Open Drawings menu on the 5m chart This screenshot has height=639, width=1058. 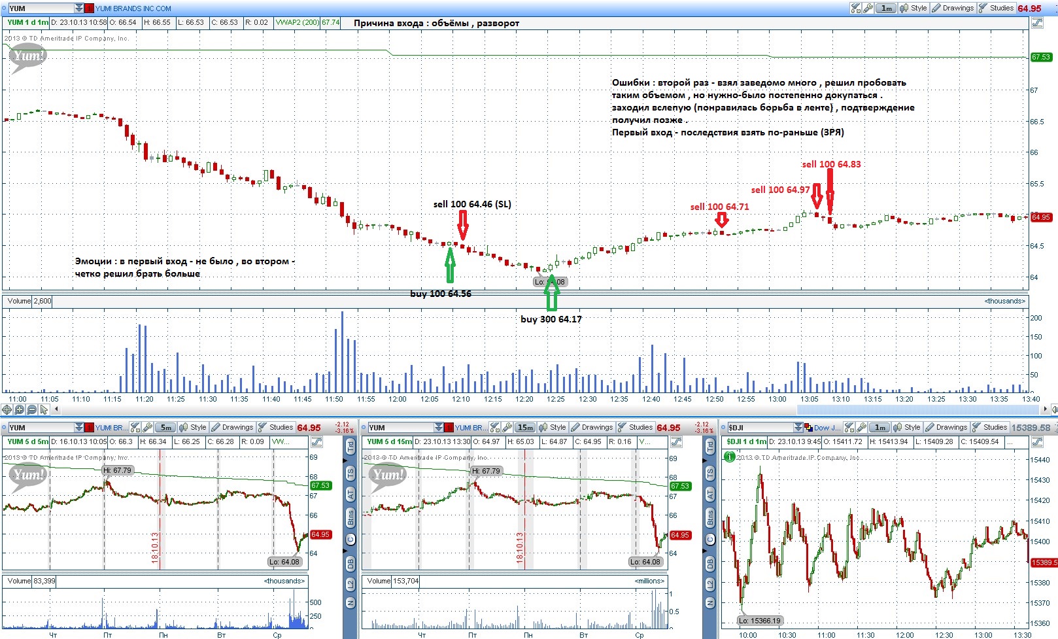pos(232,427)
